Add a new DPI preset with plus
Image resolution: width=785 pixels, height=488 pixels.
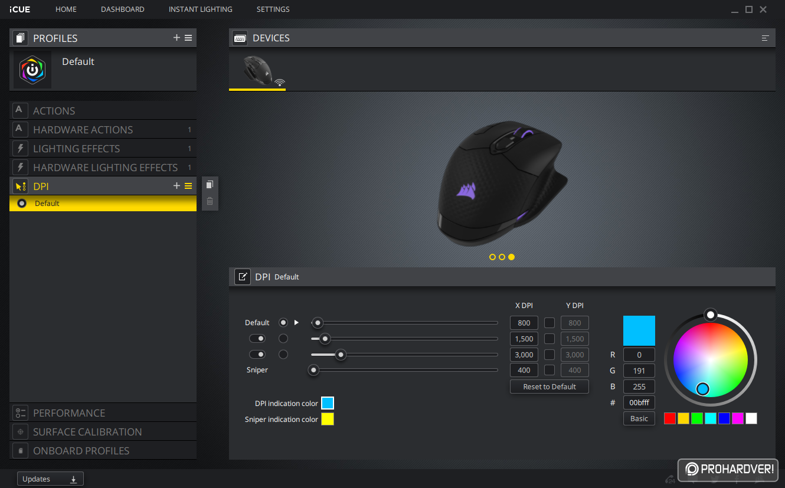(176, 186)
